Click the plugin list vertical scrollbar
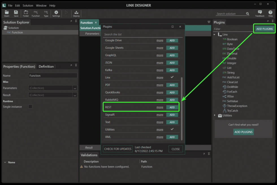The width and height of the screenshot is (277, 185). point(181,109)
